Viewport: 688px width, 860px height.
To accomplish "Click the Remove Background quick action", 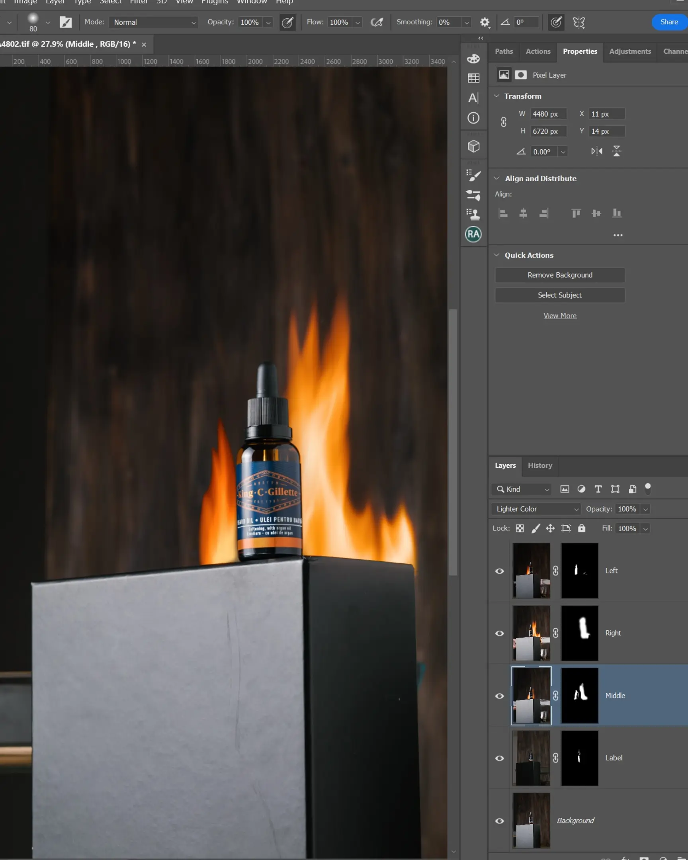I will tap(559, 275).
